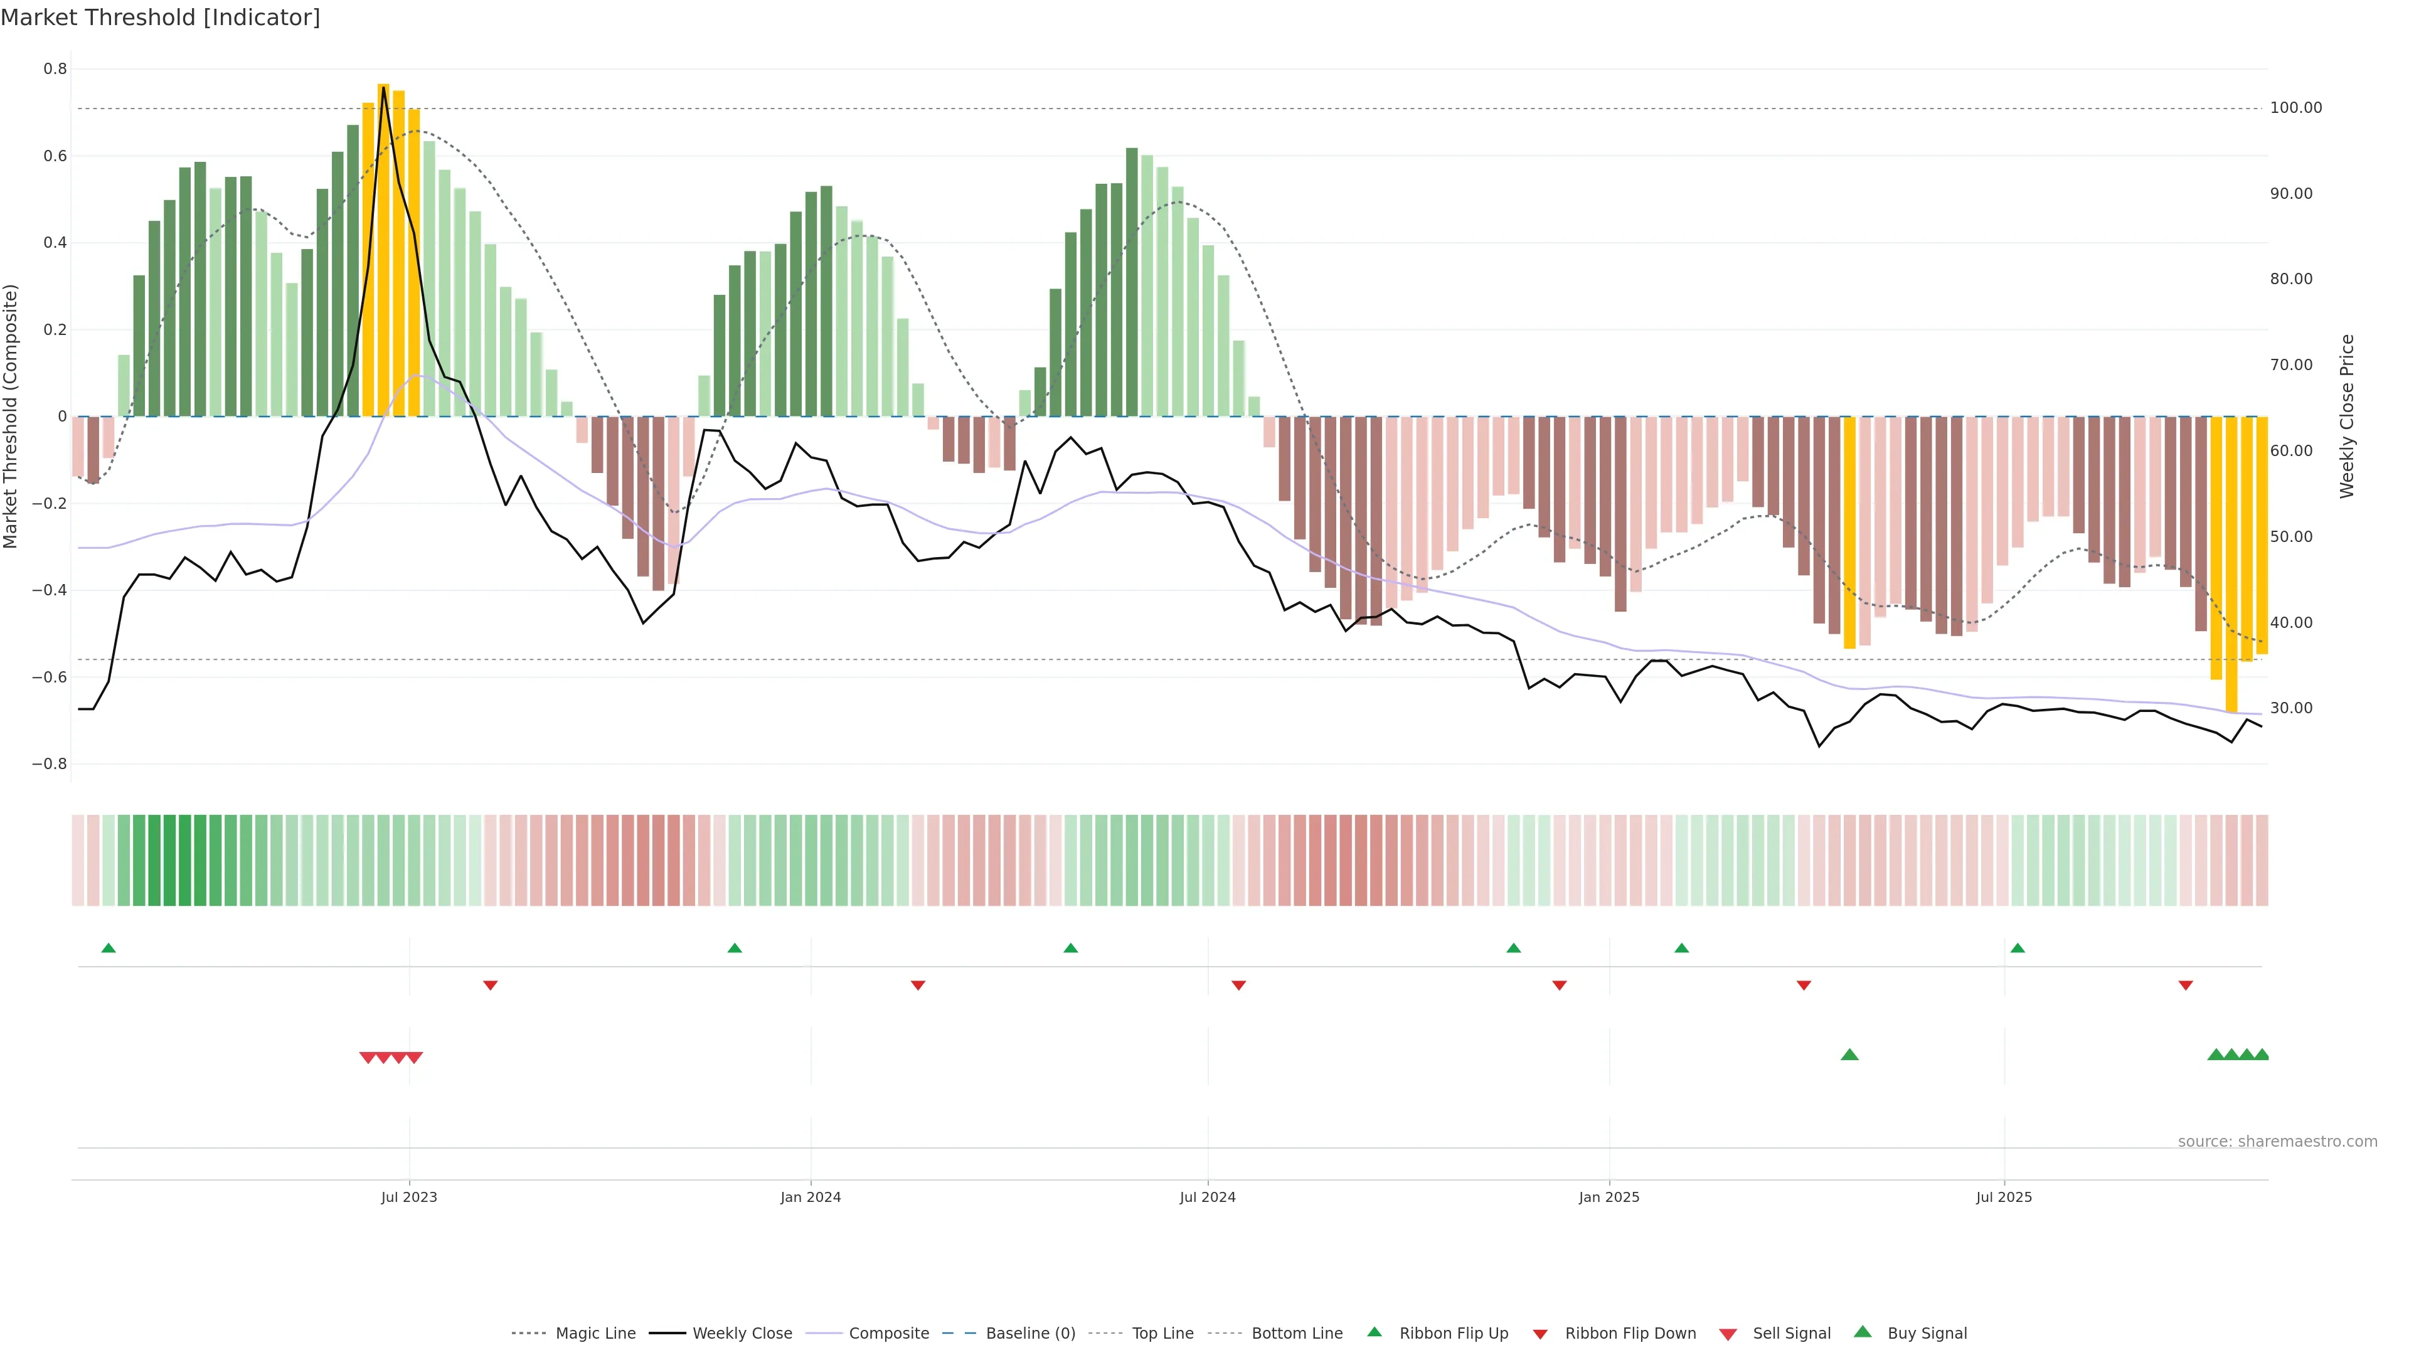2409x1355 pixels.
Task: Click the Ribbon Flip Down legend triangle
Action: pos(1540,1334)
